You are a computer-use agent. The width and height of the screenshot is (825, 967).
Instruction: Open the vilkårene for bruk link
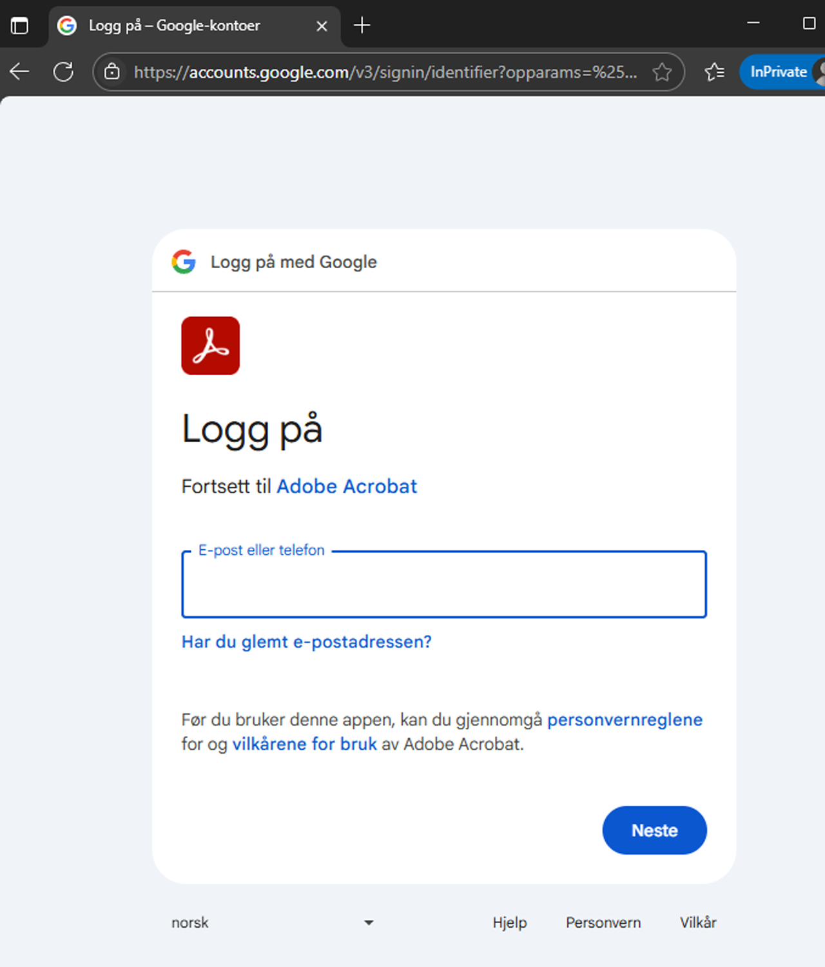[304, 744]
